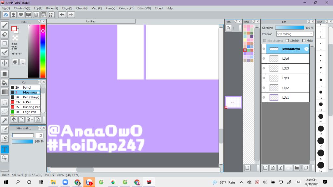Click the navigator canvas thumbnail
The width and height of the screenshot is (333, 187).
233,102
